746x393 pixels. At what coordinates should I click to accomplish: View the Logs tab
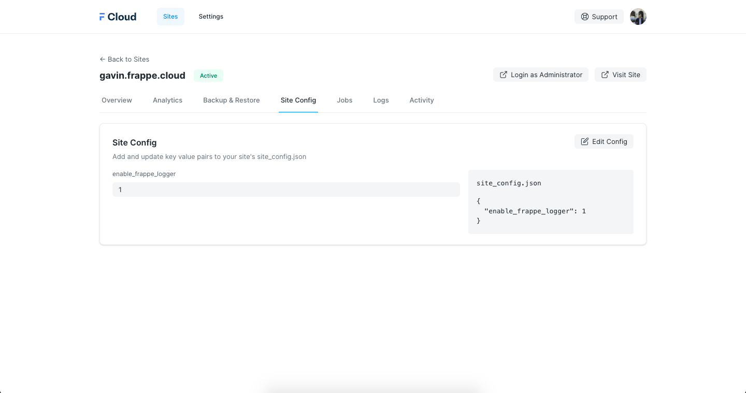click(381, 100)
